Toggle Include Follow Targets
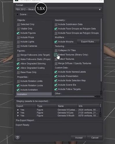 click(56, 89)
